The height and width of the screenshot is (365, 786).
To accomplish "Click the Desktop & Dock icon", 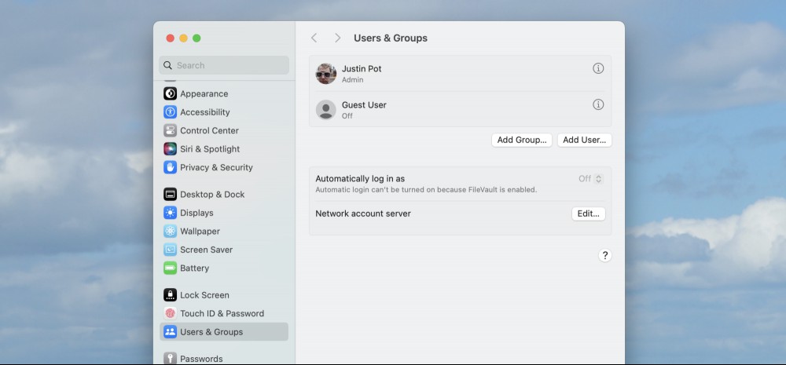I will click(x=170, y=194).
